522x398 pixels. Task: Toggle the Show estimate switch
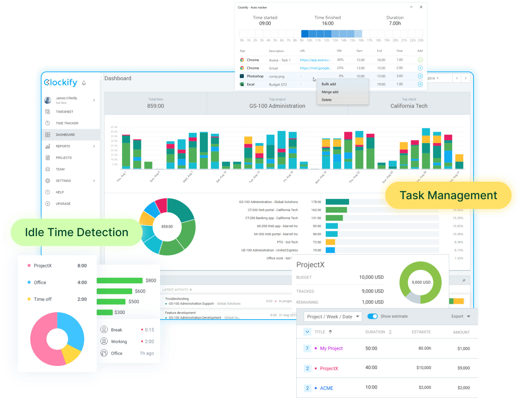tap(372, 316)
